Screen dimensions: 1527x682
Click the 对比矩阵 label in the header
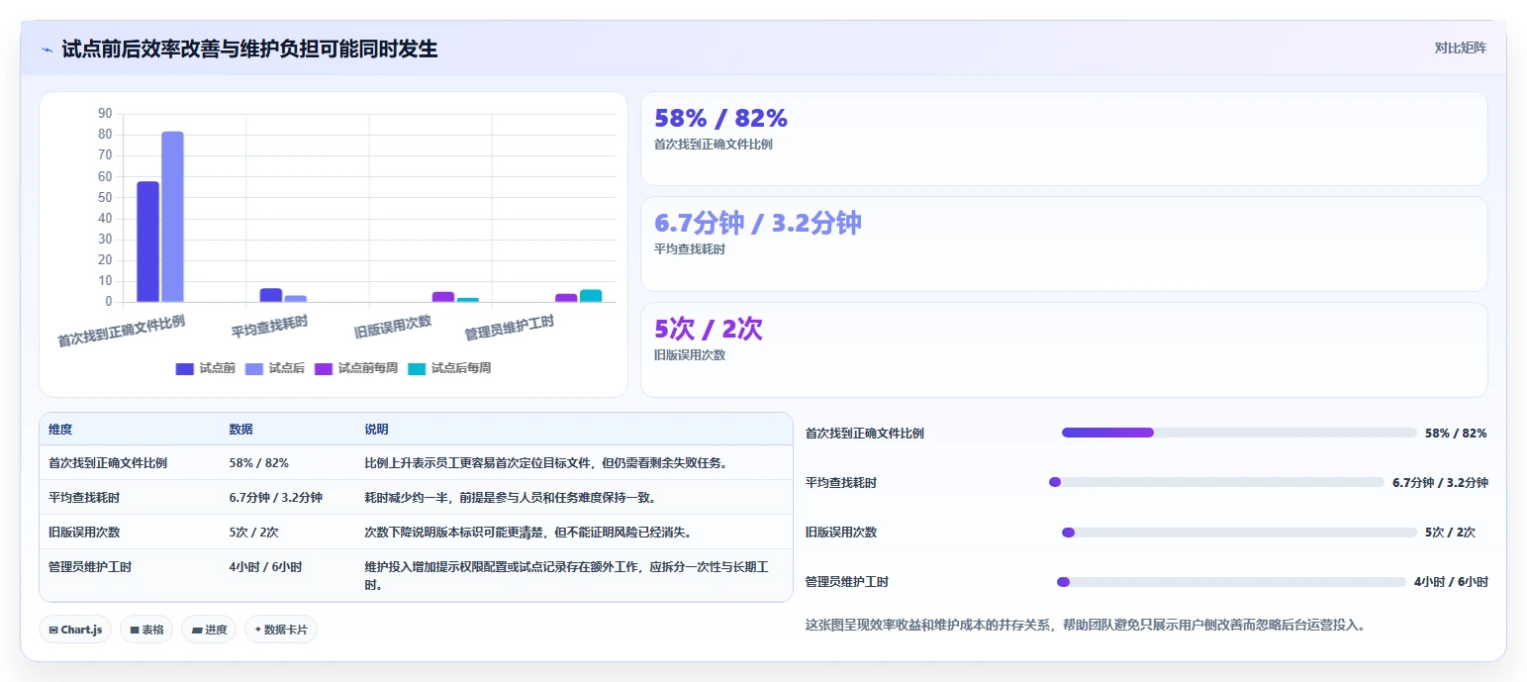click(1460, 48)
